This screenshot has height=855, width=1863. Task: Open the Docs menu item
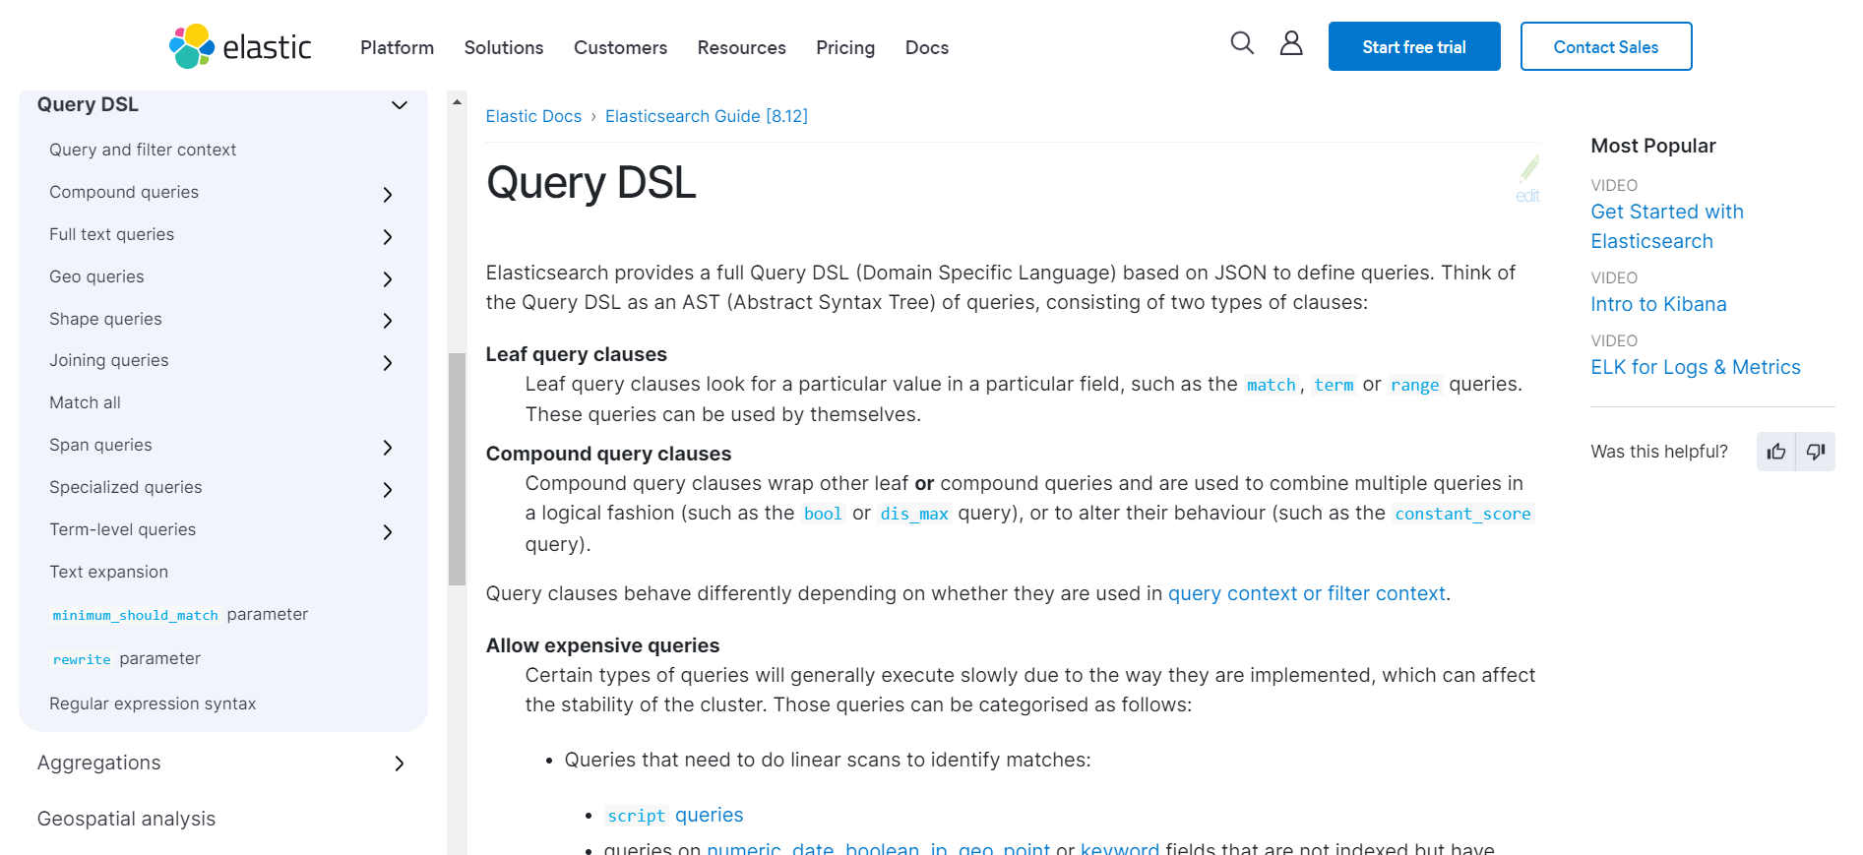[x=927, y=47]
